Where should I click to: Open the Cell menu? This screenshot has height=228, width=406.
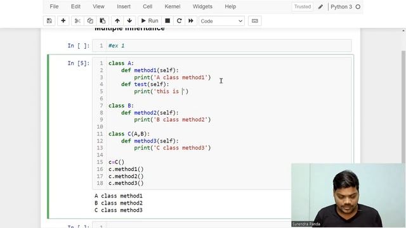pos(147,6)
